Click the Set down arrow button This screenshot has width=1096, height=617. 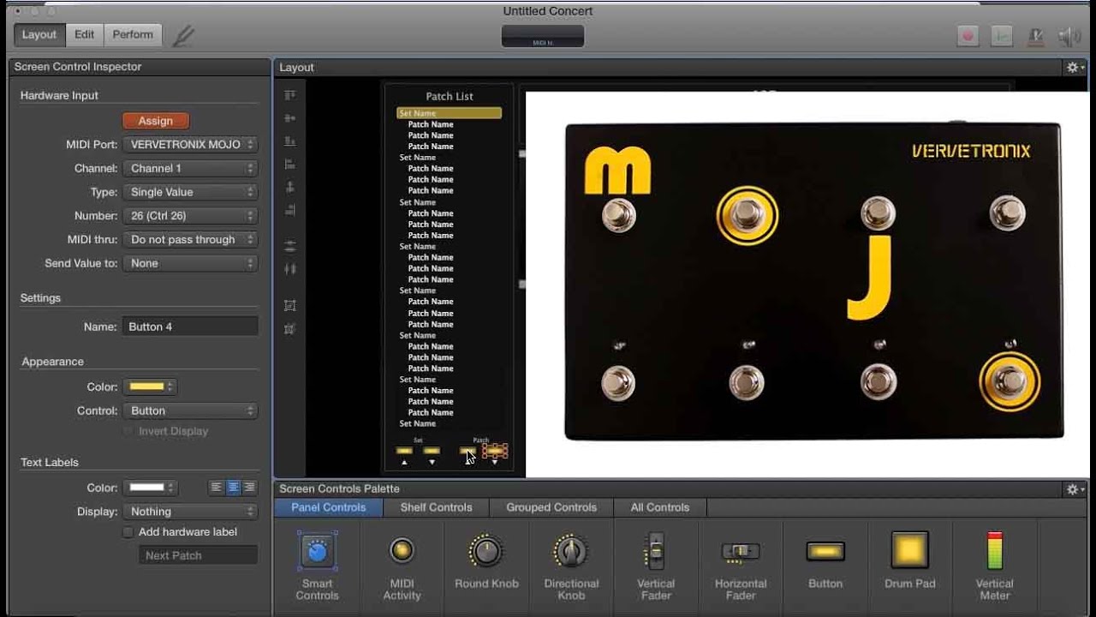pyautogui.click(x=432, y=452)
